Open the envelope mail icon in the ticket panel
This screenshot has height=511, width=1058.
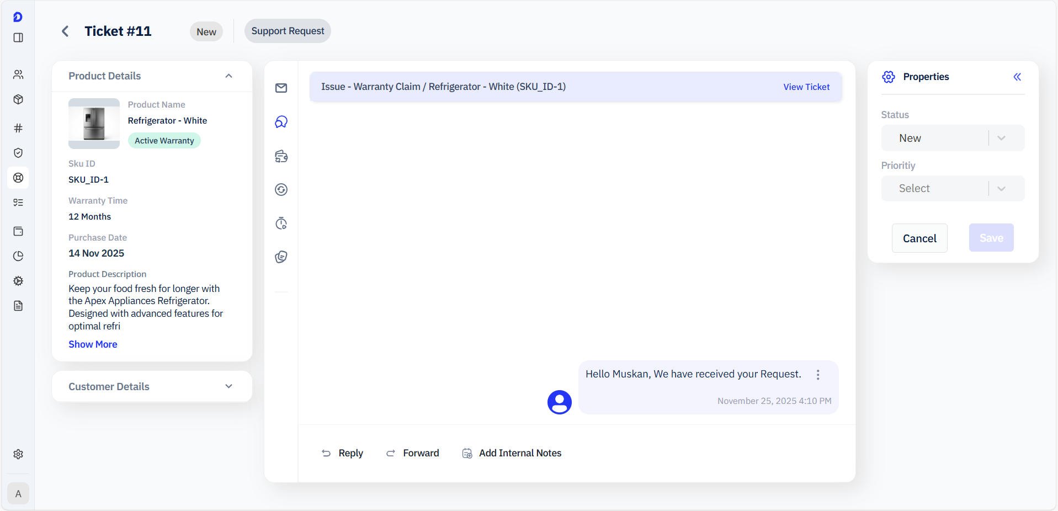pyautogui.click(x=281, y=88)
